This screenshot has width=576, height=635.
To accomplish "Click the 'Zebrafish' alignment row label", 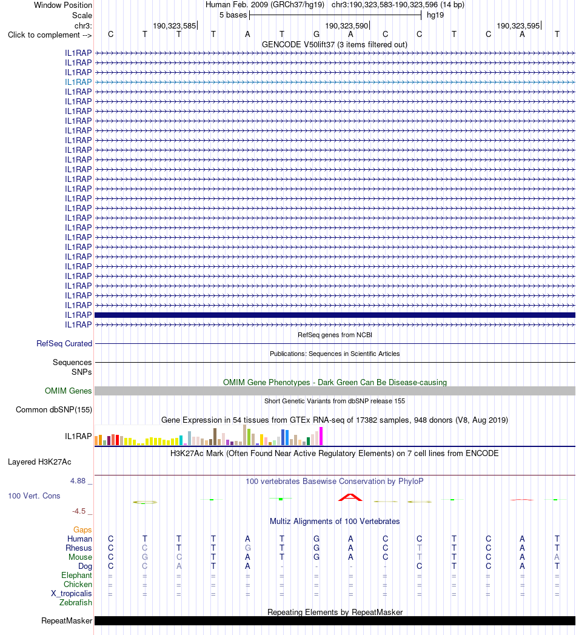I will point(76,603).
